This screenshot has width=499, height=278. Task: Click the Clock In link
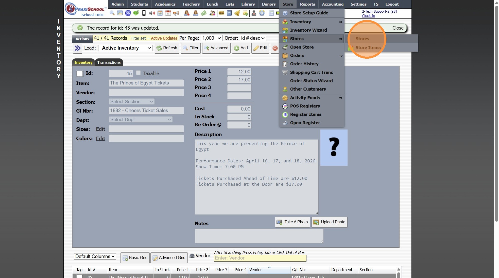368,16
